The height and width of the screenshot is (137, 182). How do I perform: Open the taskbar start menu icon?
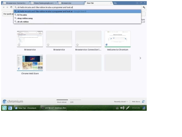(x=4, y=108)
